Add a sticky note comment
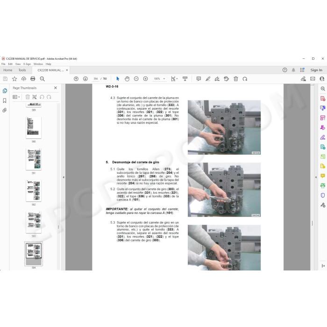 click(199, 79)
